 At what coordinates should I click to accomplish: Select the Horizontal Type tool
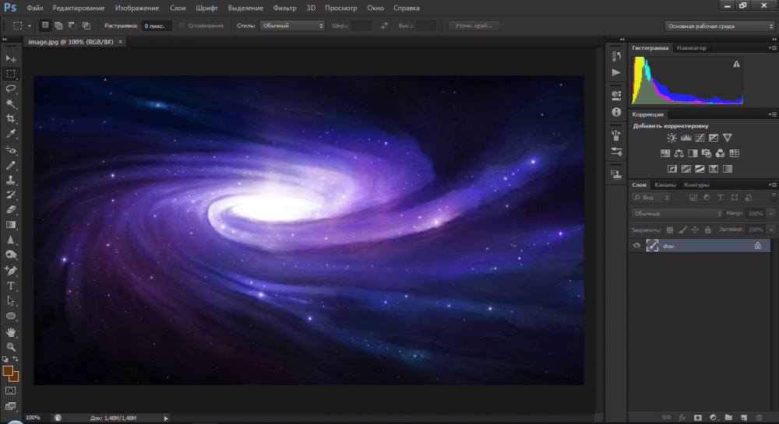11,286
